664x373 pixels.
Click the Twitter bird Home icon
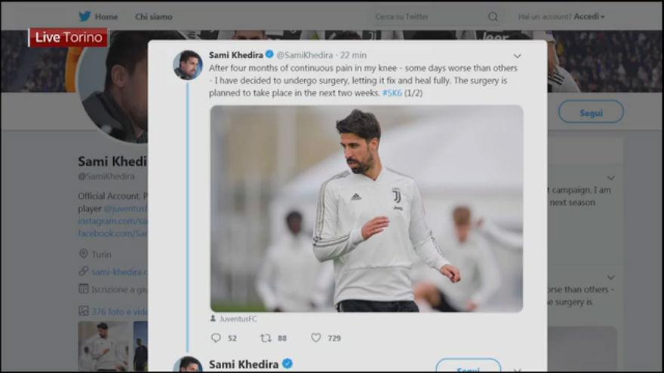click(85, 16)
